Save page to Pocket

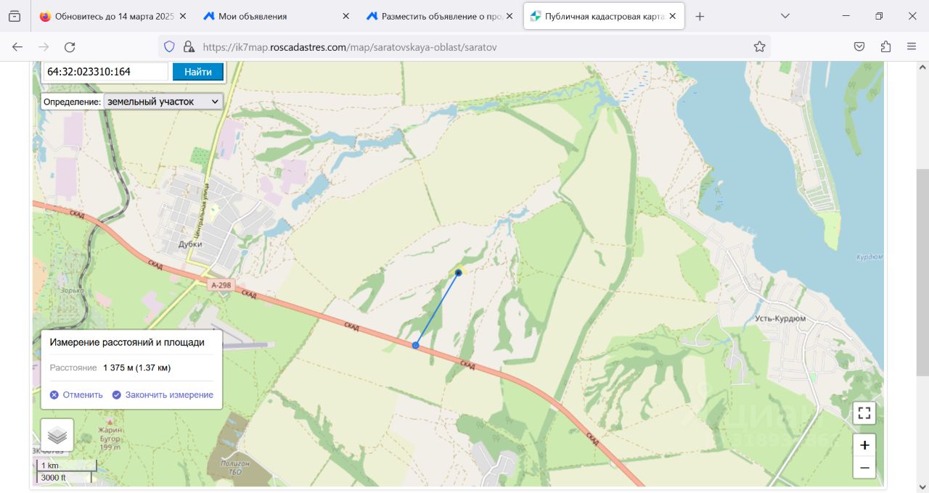pyautogui.click(x=859, y=46)
